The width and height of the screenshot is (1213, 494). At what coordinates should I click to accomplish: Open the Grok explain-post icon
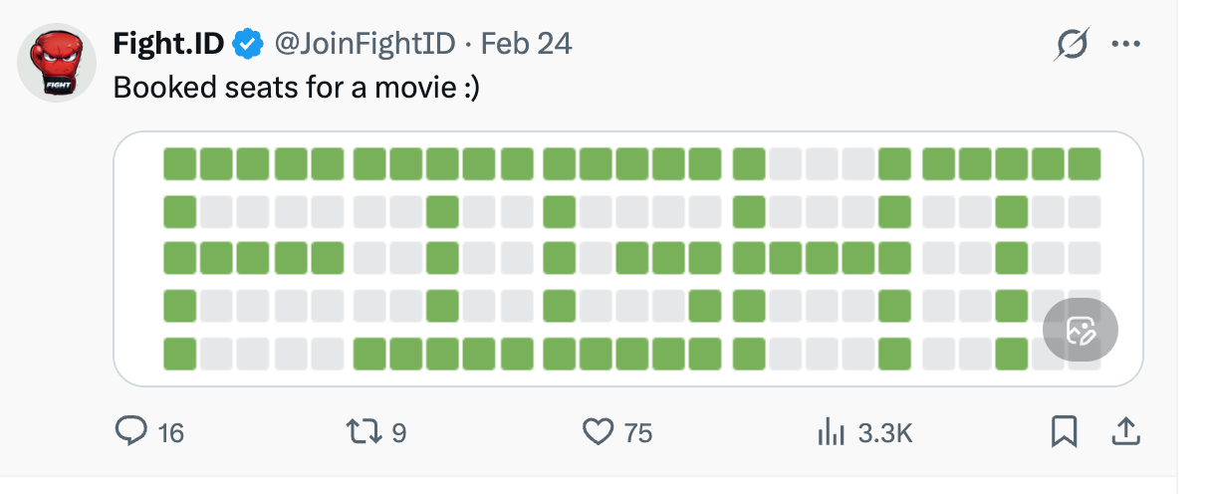[x=1073, y=44]
